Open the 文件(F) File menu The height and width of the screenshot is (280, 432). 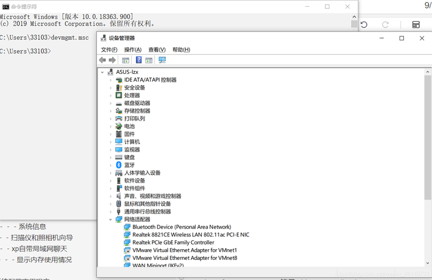click(x=109, y=50)
